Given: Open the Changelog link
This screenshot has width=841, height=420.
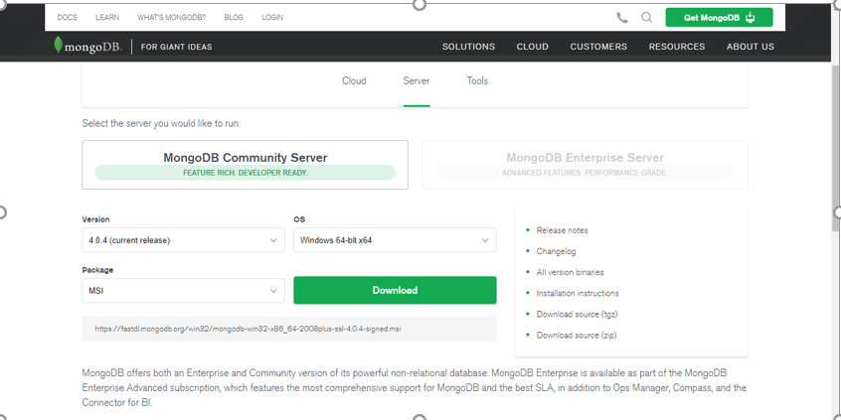Looking at the screenshot, I should 557,251.
